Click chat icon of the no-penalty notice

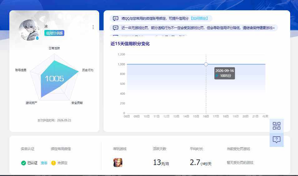click(115, 28)
